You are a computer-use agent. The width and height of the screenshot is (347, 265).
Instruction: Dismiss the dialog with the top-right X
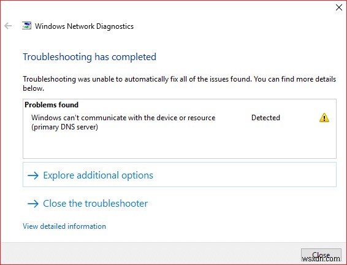tap(339, 7)
